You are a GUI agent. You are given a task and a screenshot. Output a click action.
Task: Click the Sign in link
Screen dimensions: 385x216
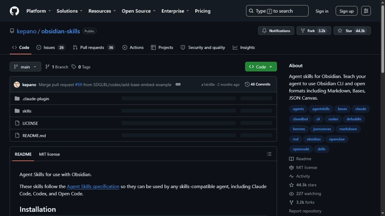point(322,11)
